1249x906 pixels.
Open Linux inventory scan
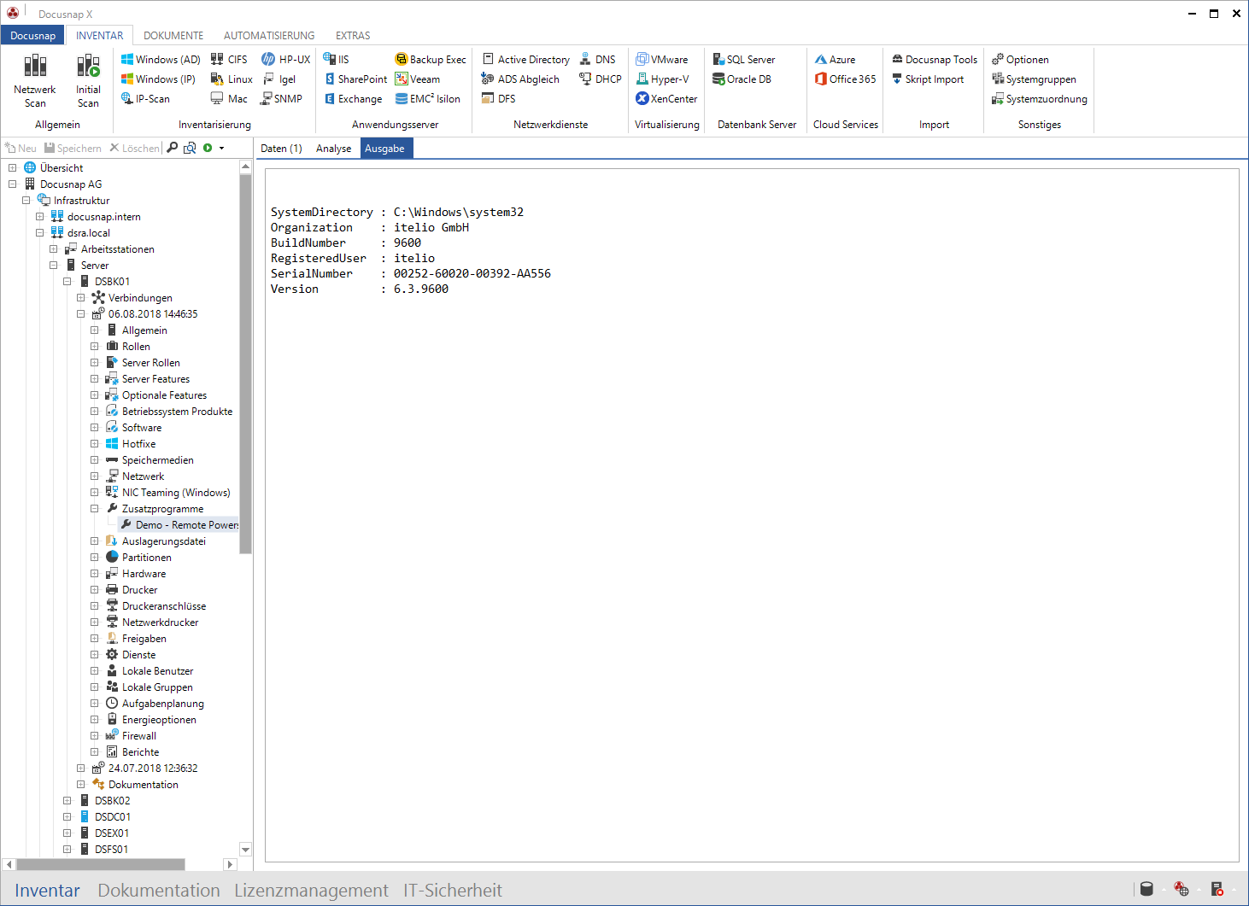point(232,79)
